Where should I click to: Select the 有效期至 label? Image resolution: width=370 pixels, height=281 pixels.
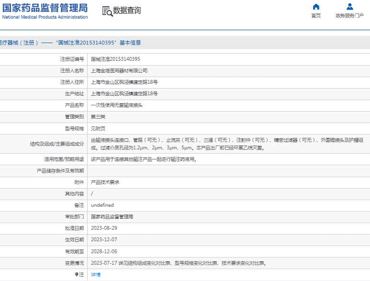pyautogui.click(x=74, y=251)
